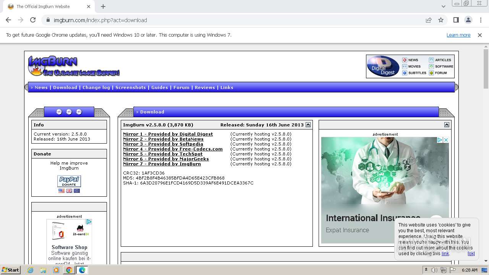Open Screenshots in navigation bar

pos(131,87)
